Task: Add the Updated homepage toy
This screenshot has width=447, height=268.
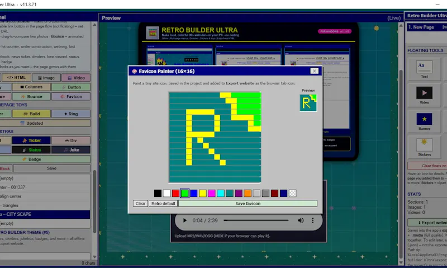Action: [45, 123]
